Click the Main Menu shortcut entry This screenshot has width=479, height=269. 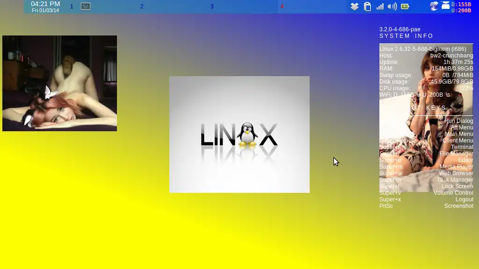tap(459, 134)
